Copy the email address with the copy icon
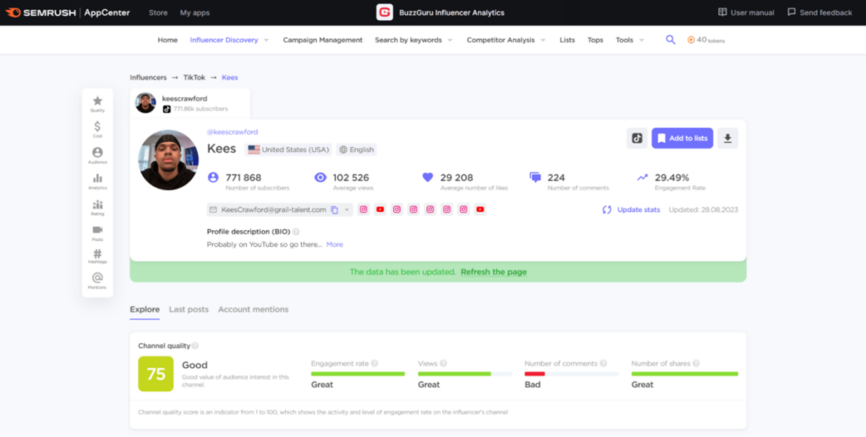Screen dimensions: 866x437 [x=334, y=210]
